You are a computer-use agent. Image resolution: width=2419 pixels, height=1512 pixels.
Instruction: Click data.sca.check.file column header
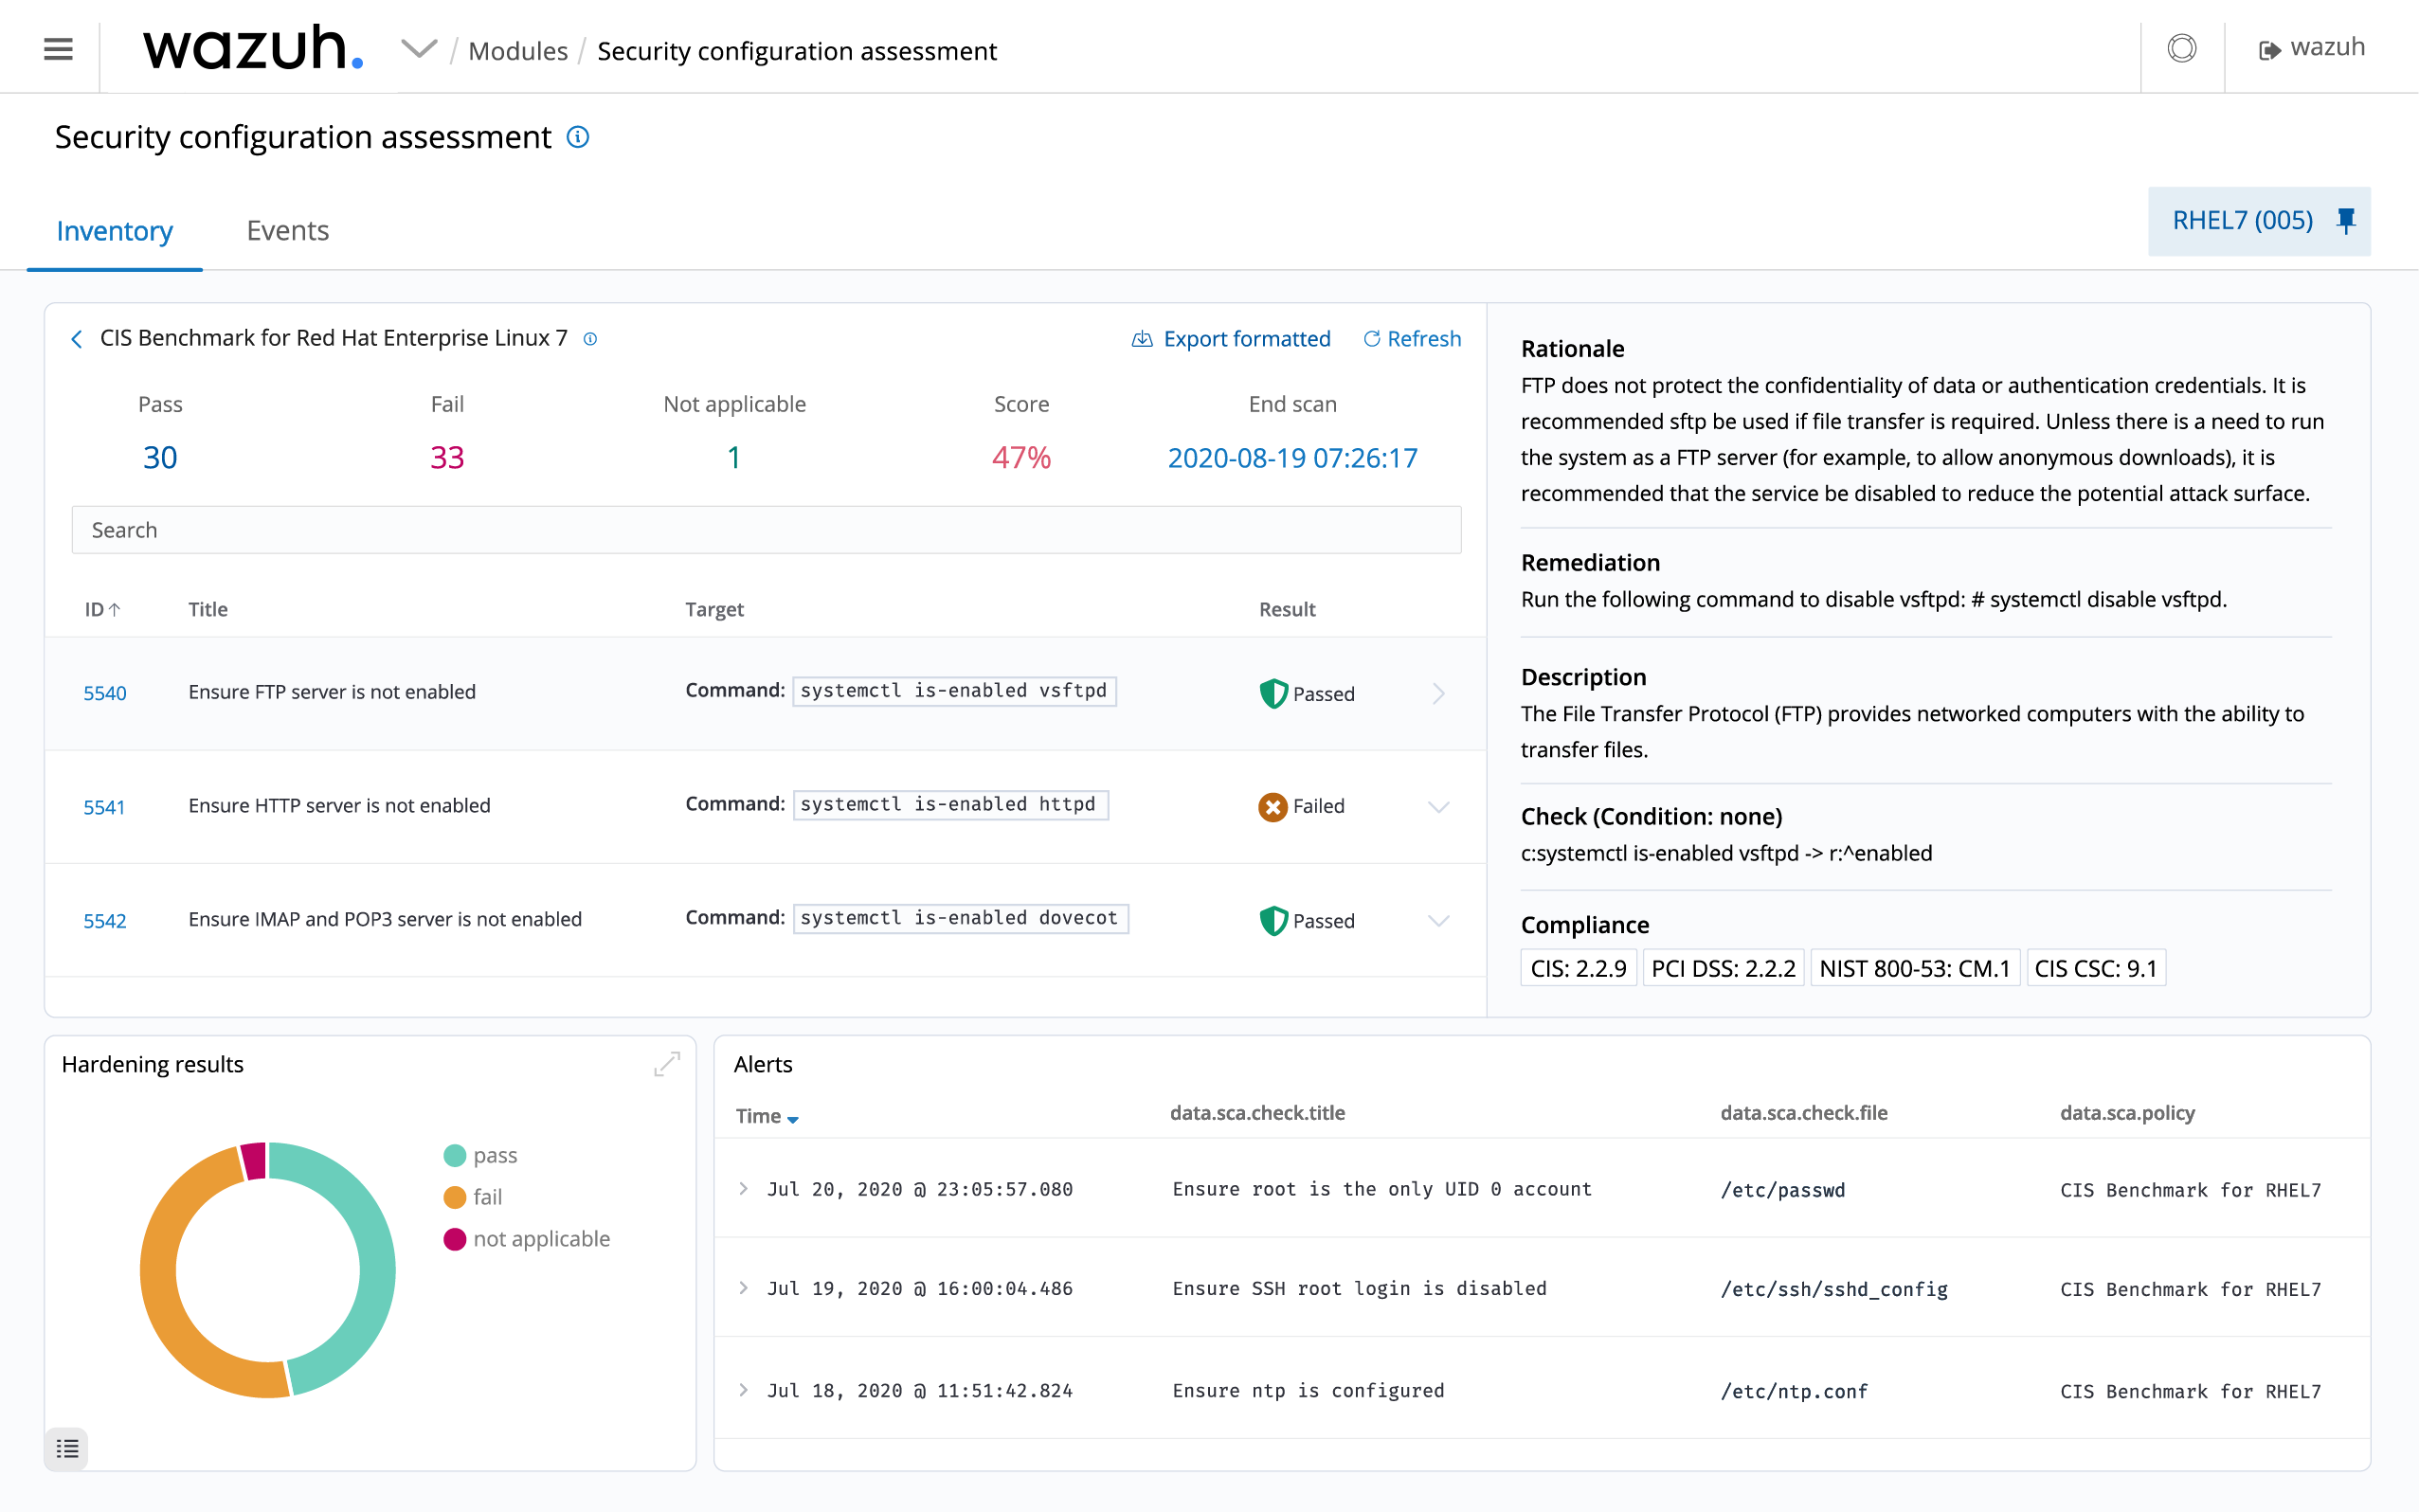[x=1803, y=1113]
